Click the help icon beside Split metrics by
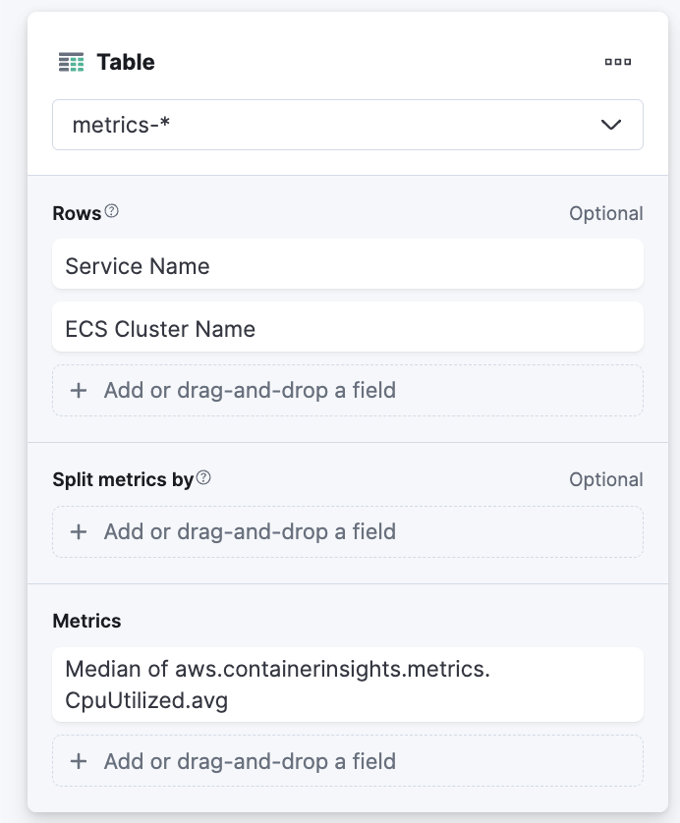Image resolution: width=680 pixels, height=823 pixels. click(x=203, y=478)
